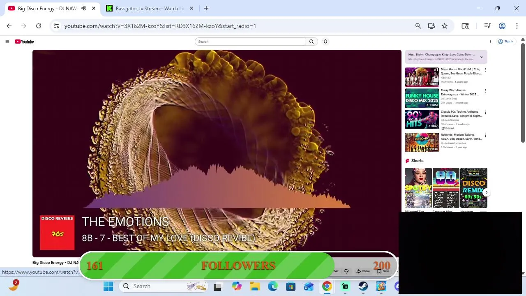Visit Dr. Jackson Fernandes channel

[x=453, y=143]
